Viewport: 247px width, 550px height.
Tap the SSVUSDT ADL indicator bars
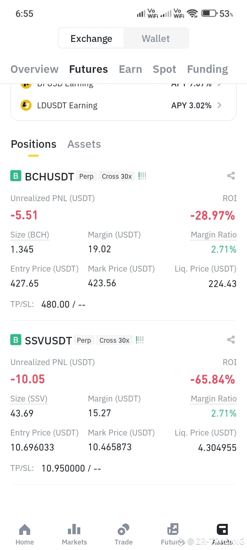[x=140, y=340]
